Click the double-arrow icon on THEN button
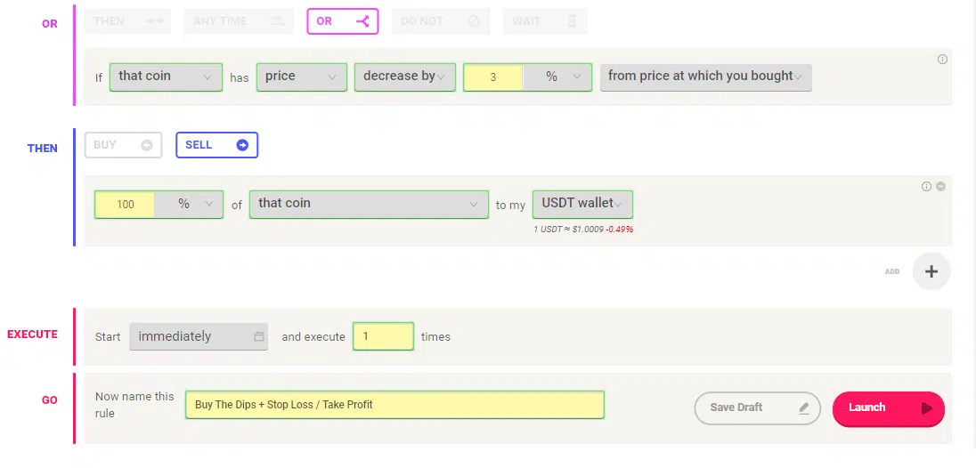The height and width of the screenshot is (468, 976). pos(154,21)
